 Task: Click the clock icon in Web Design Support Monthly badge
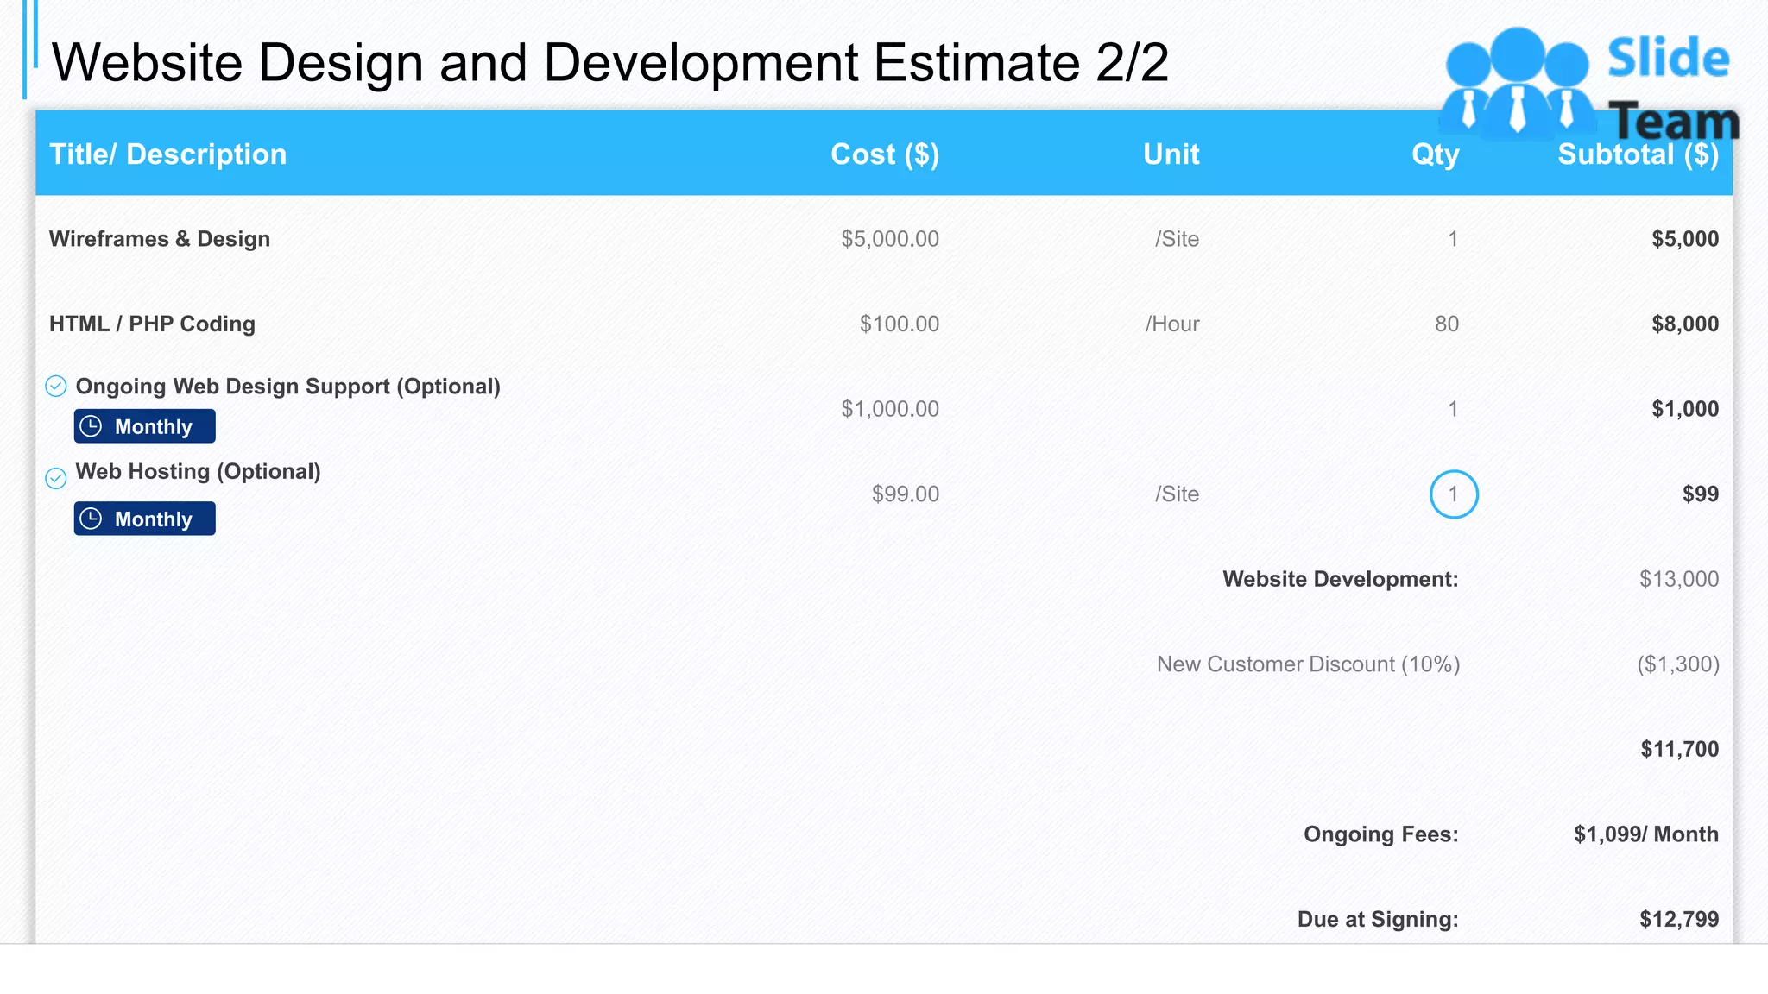coord(91,426)
